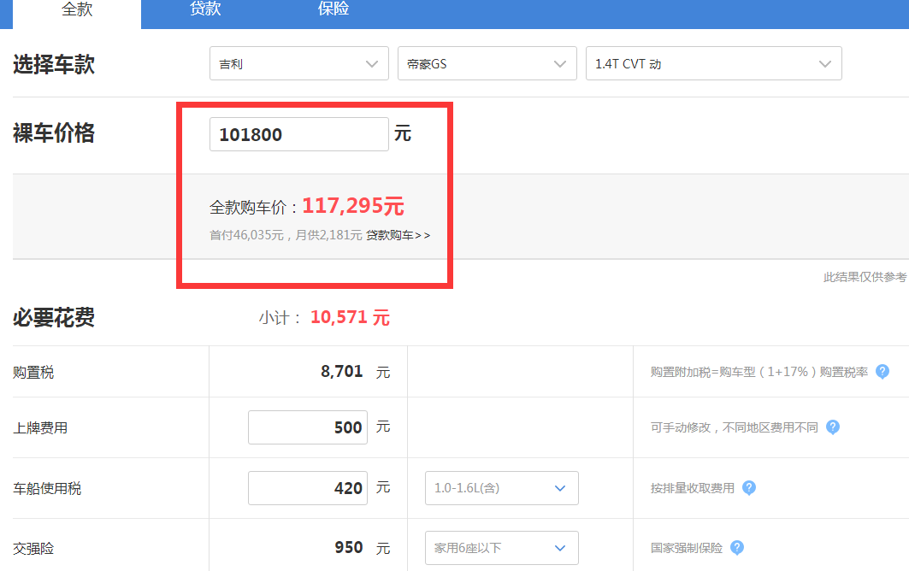Click the 购置附加税 formula description

tap(758, 372)
